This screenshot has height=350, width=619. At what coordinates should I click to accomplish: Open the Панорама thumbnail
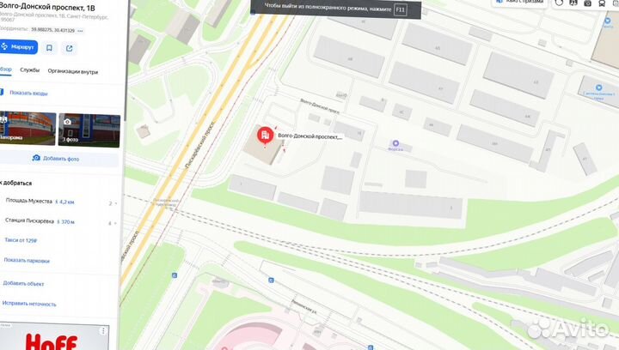(x=28, y=129)
